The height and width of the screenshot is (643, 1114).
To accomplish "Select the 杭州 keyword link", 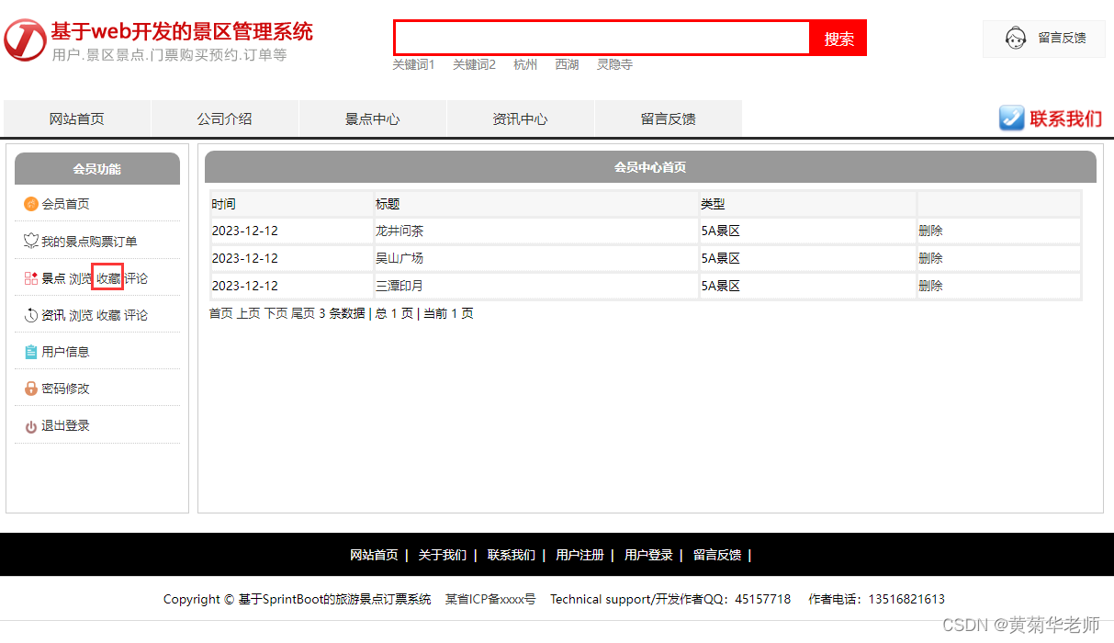I will coord(525,64).
